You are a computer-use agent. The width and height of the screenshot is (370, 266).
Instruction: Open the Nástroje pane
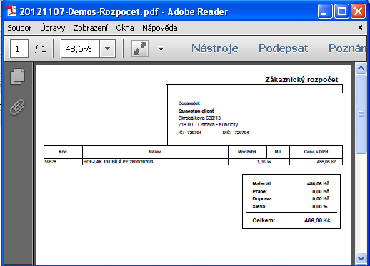(215, 48)
